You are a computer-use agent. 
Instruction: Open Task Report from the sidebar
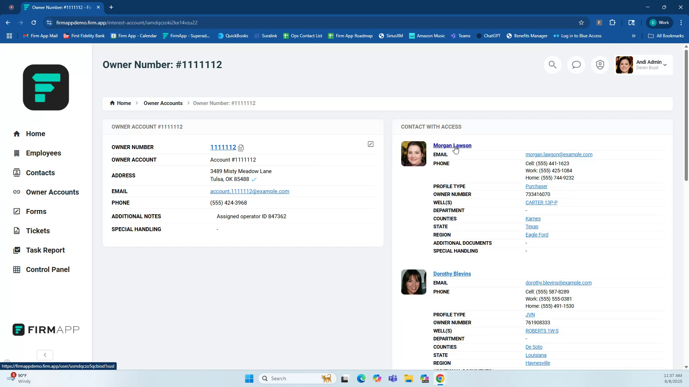pos(45,250)
